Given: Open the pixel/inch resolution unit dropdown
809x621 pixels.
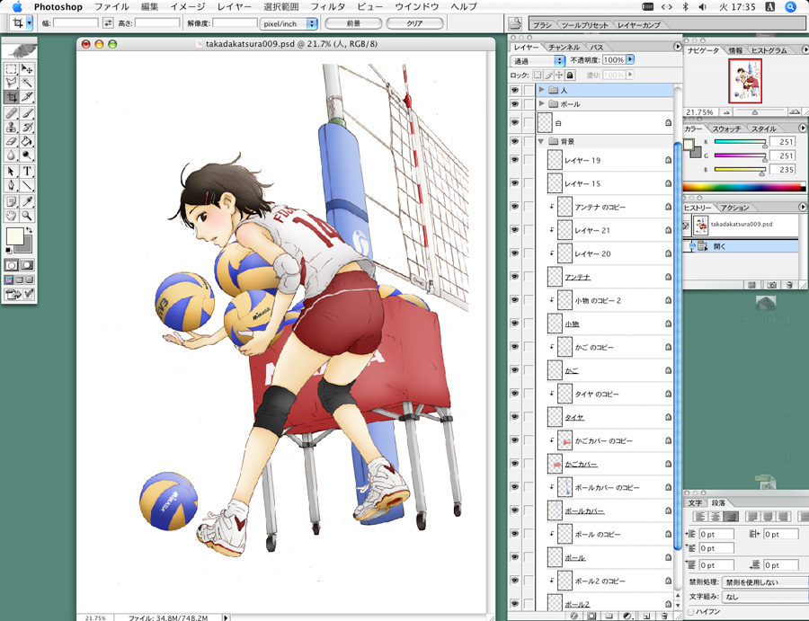Looking at the screenshot, I should click(288, 23).
